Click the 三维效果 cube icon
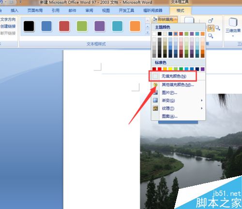This screenshot has height=209, width=242. click(x=233, y=22)
